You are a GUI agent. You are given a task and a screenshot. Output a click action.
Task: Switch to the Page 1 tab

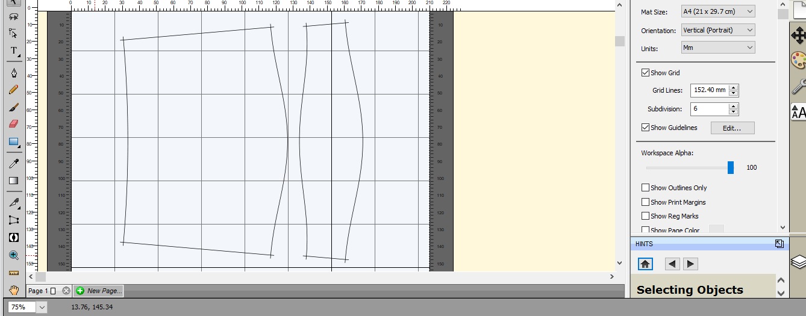click(x=42, y=291)
